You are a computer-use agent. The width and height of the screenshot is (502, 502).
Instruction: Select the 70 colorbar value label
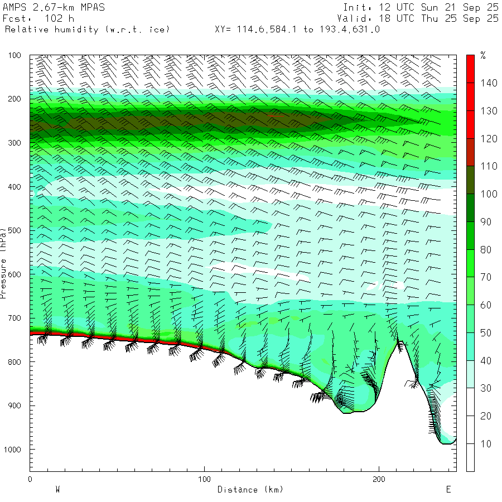[x=486, y=277]
